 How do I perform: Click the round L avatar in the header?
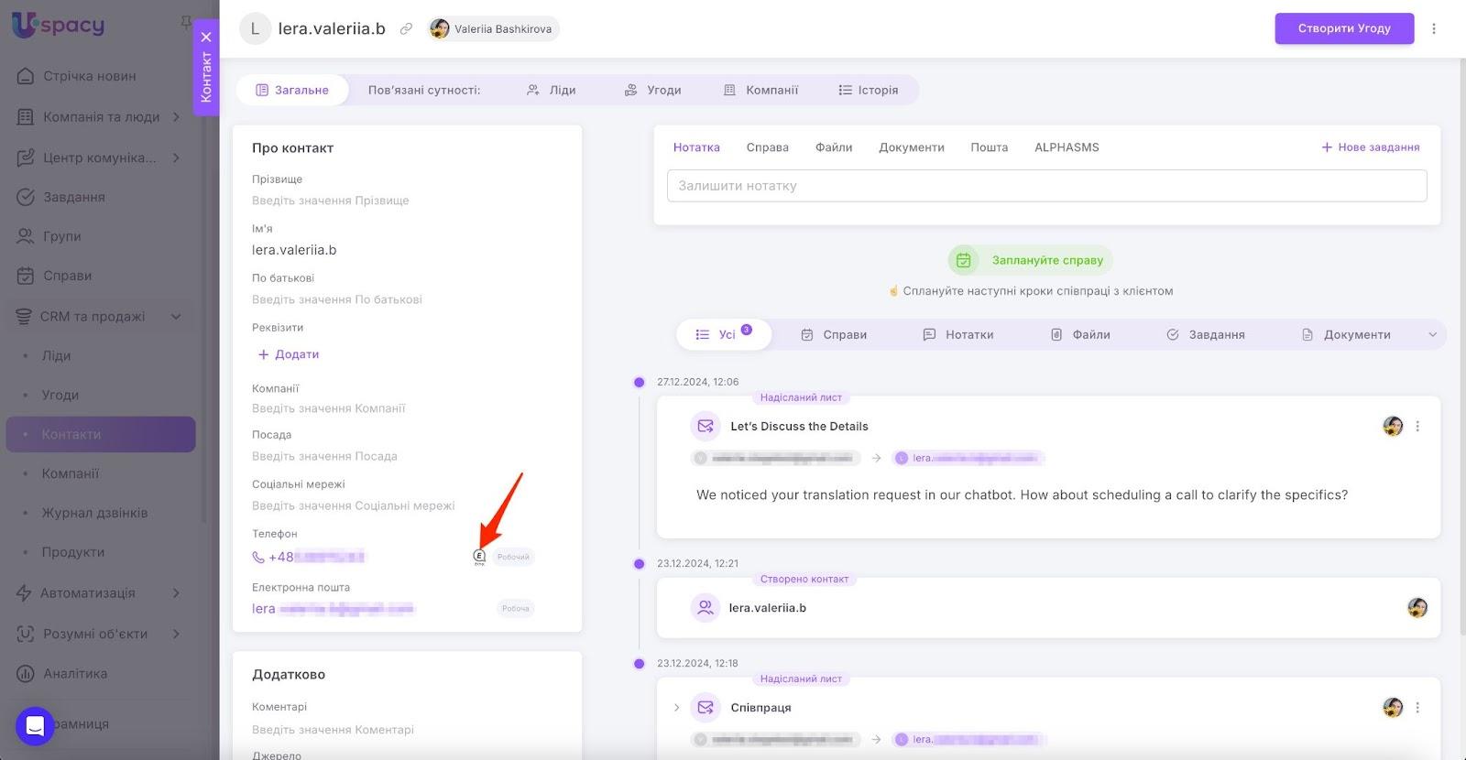255,28
